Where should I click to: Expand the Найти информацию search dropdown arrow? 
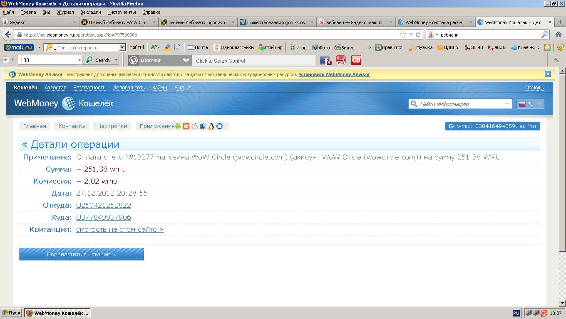[507, 104]
